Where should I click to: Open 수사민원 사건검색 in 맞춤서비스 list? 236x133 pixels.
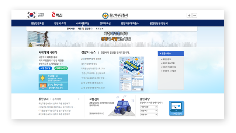pyautogui.click(x=169, y=71)
